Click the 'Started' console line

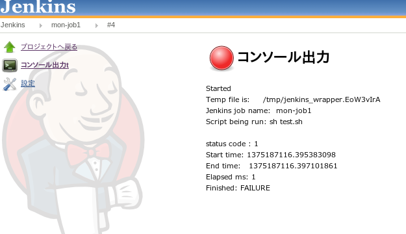pos(218,88)
